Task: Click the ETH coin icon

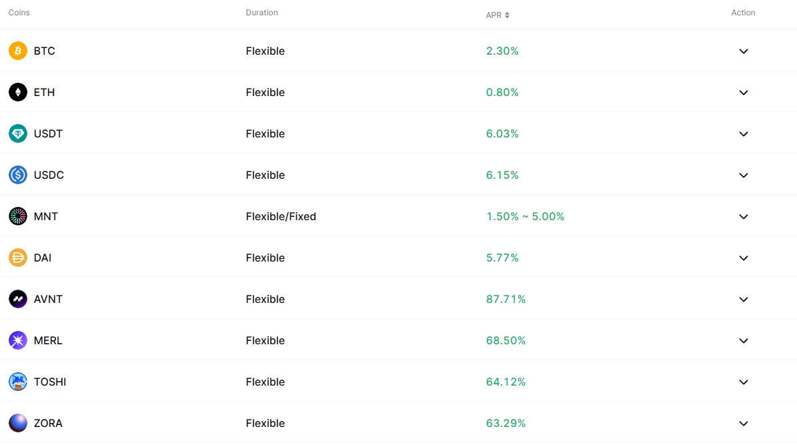Action: pos(18,92)
